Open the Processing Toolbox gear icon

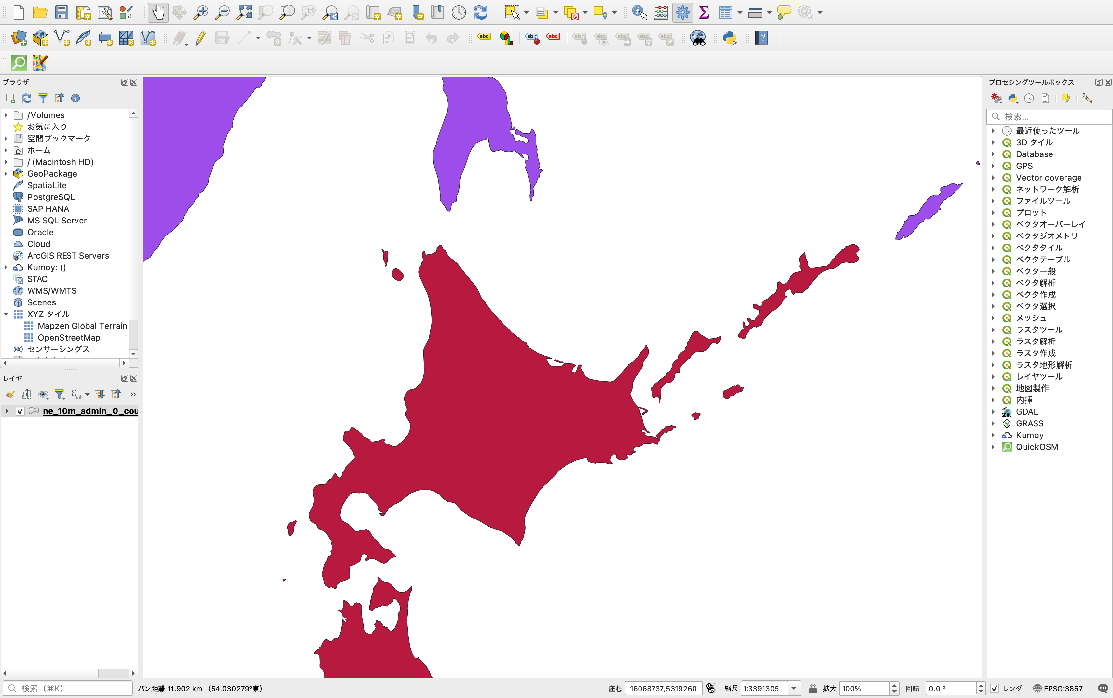682,12
